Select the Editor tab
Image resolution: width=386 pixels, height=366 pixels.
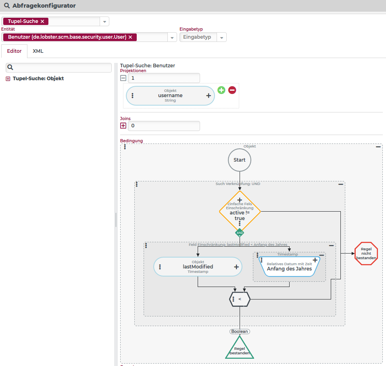[x=14, y=51]
